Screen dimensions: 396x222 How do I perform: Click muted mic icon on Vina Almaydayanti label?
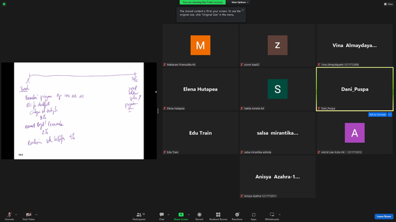[x=319, y=65]
